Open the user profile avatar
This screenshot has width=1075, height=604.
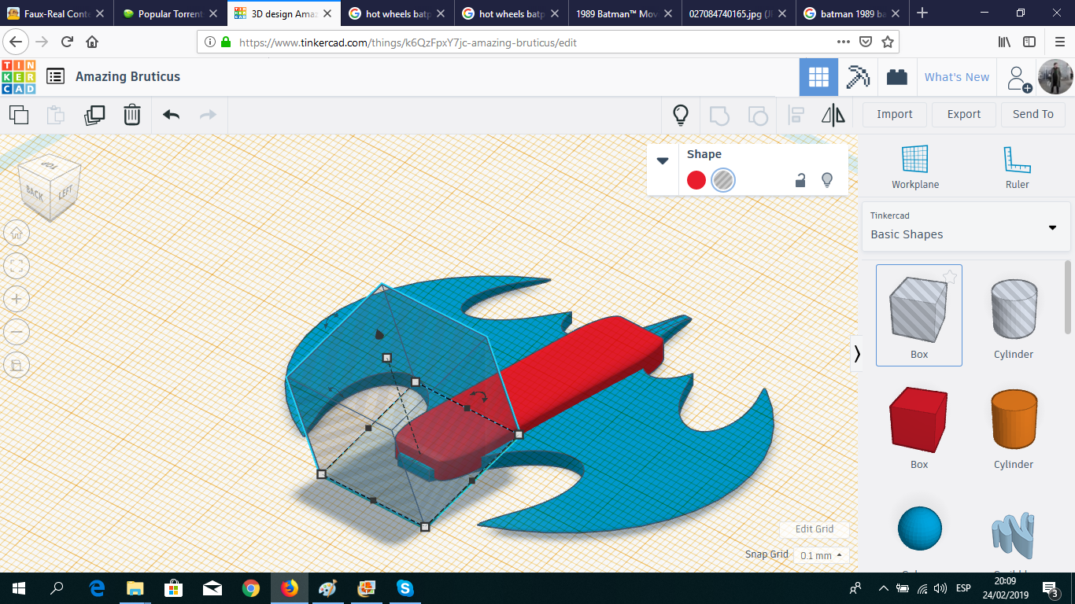(x=1055, y=77)
